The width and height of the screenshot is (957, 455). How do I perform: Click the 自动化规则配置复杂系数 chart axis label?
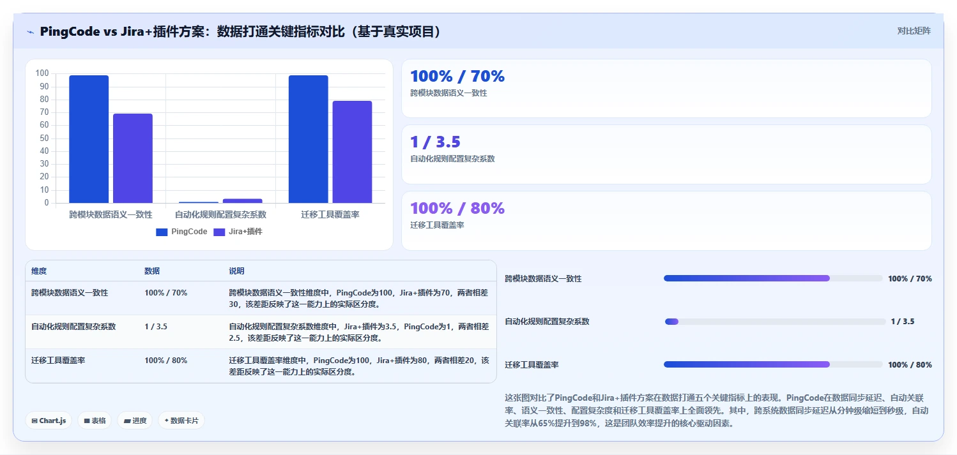click(220, 215)
